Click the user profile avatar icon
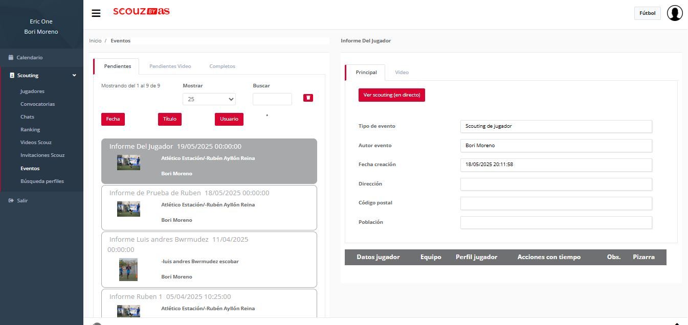Image resolution: width=688 pixels, height=325 pixels. [x=675, y=13]
